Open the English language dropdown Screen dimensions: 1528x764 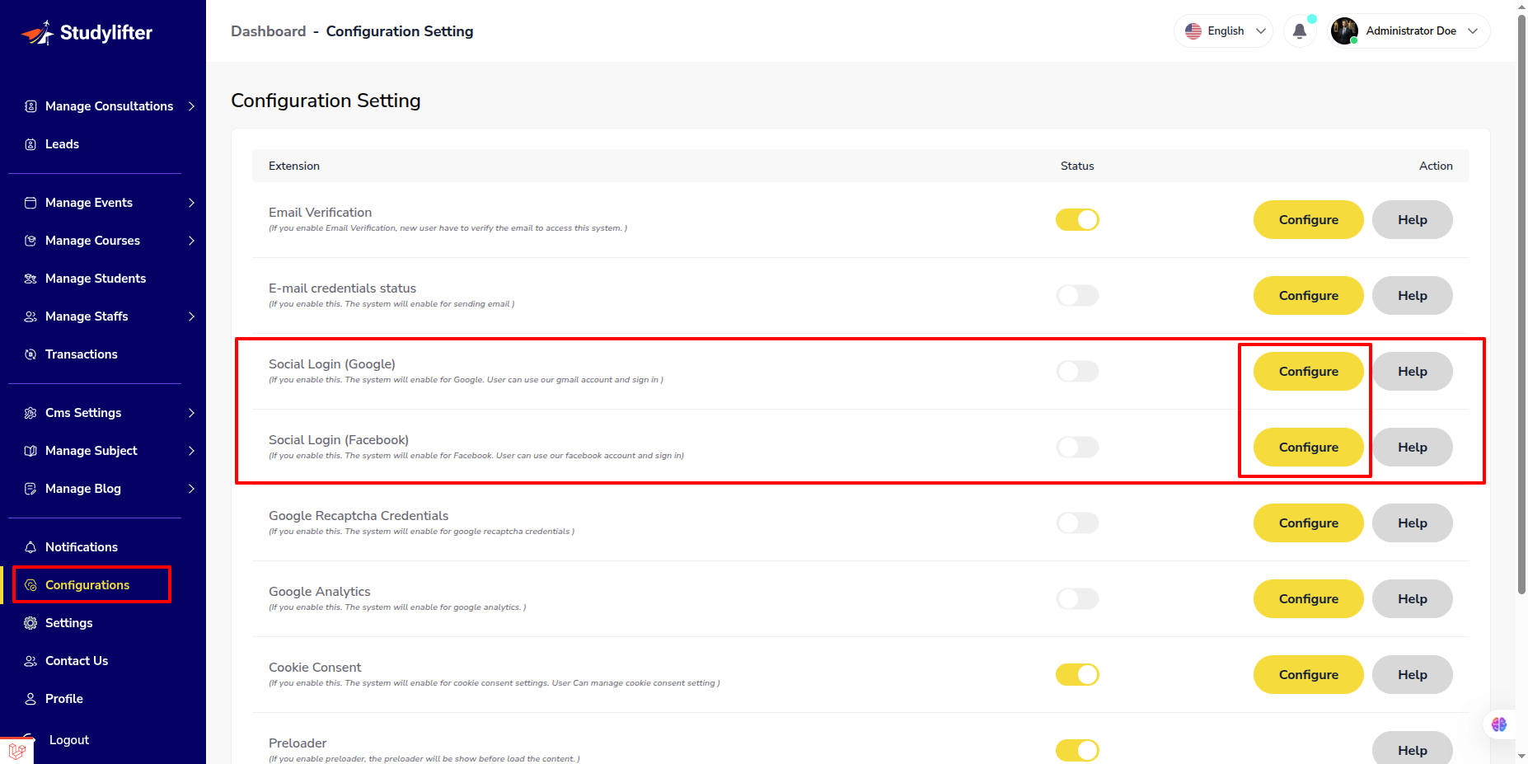1223,31
